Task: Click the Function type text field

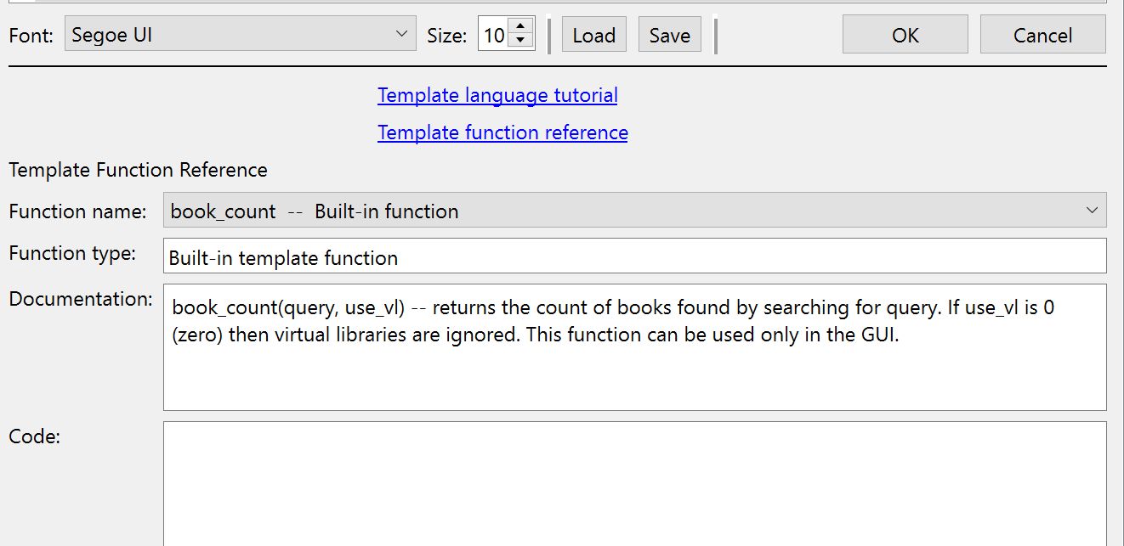Action: [x=634, y=256]
